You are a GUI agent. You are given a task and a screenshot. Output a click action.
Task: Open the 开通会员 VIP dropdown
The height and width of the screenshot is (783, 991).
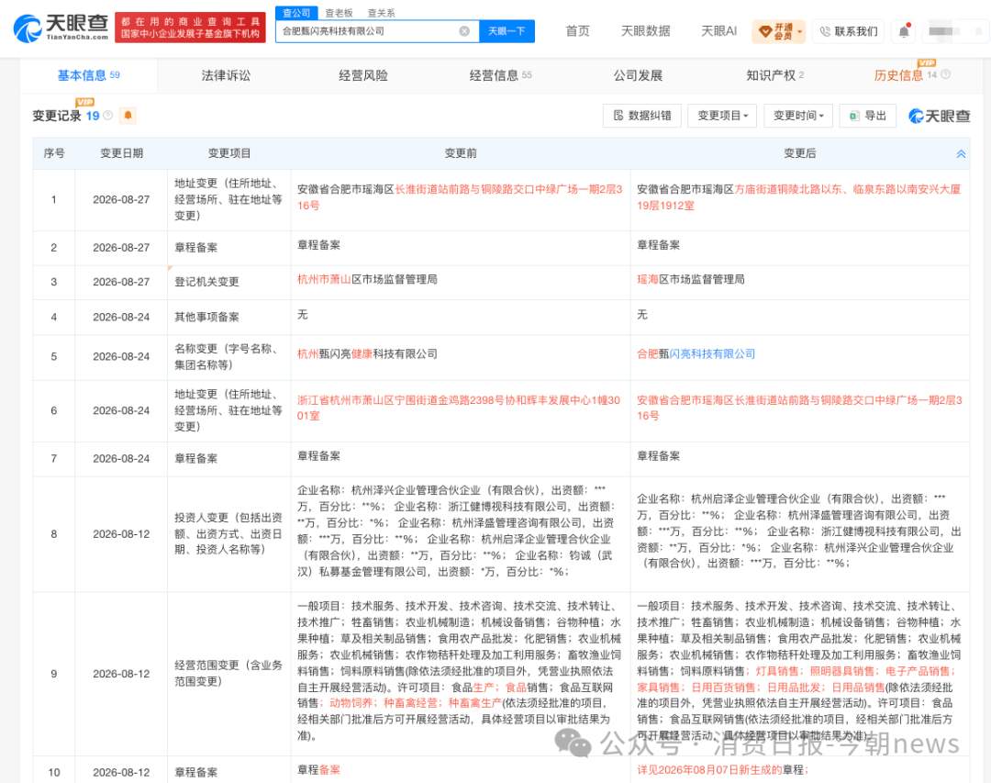(779, 31)
